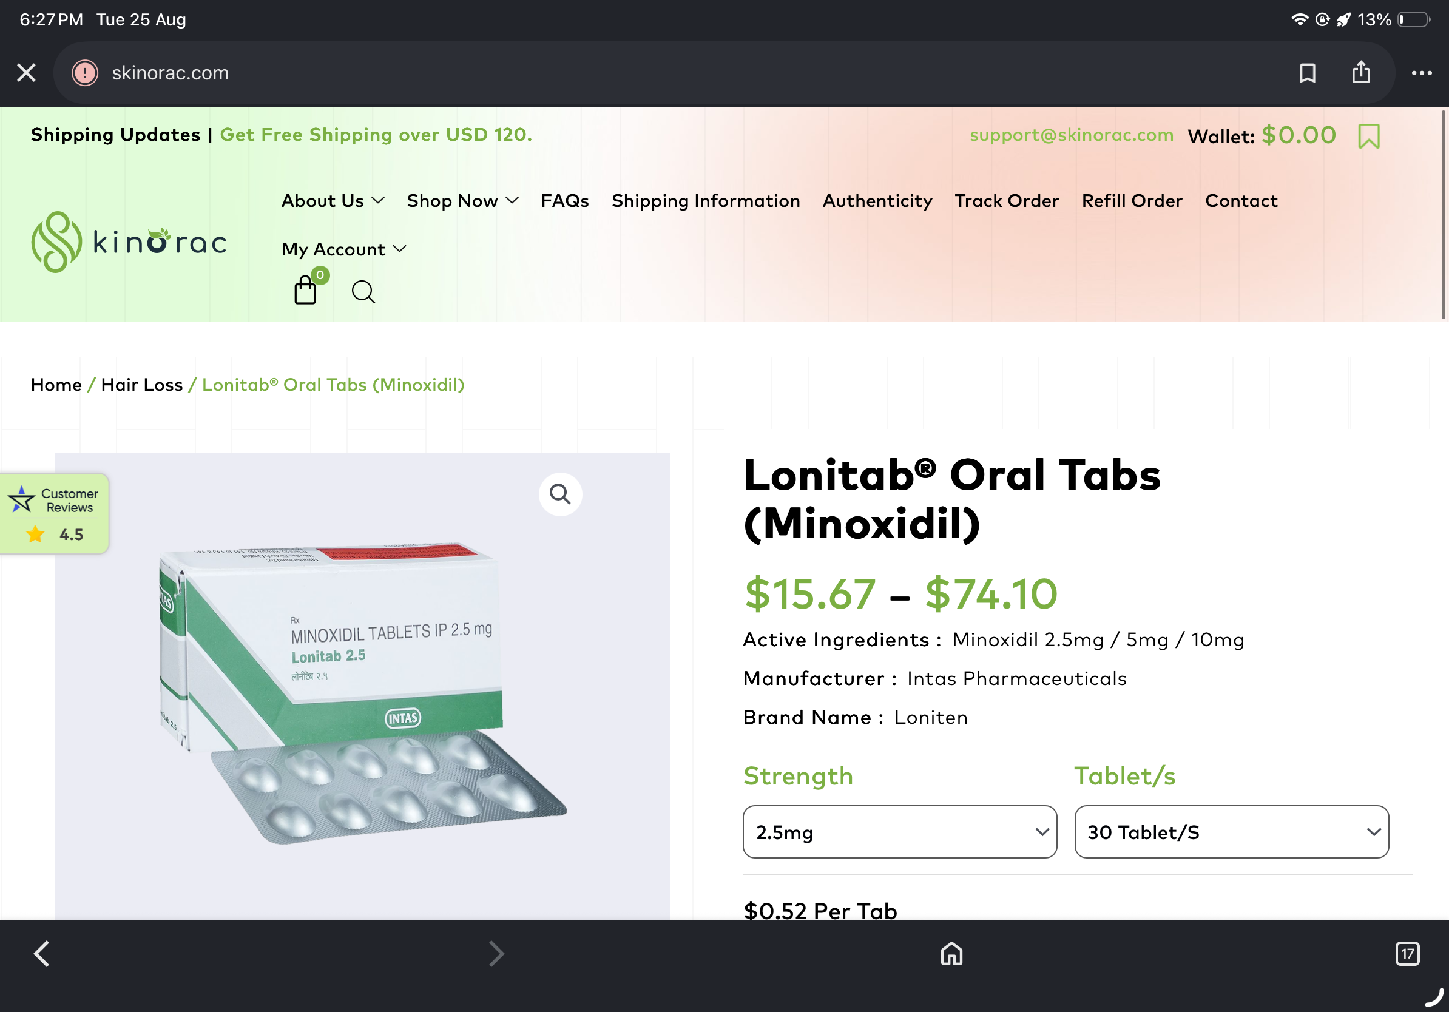
Task: Expand the Shop Now menu
Action: [462, 201]
